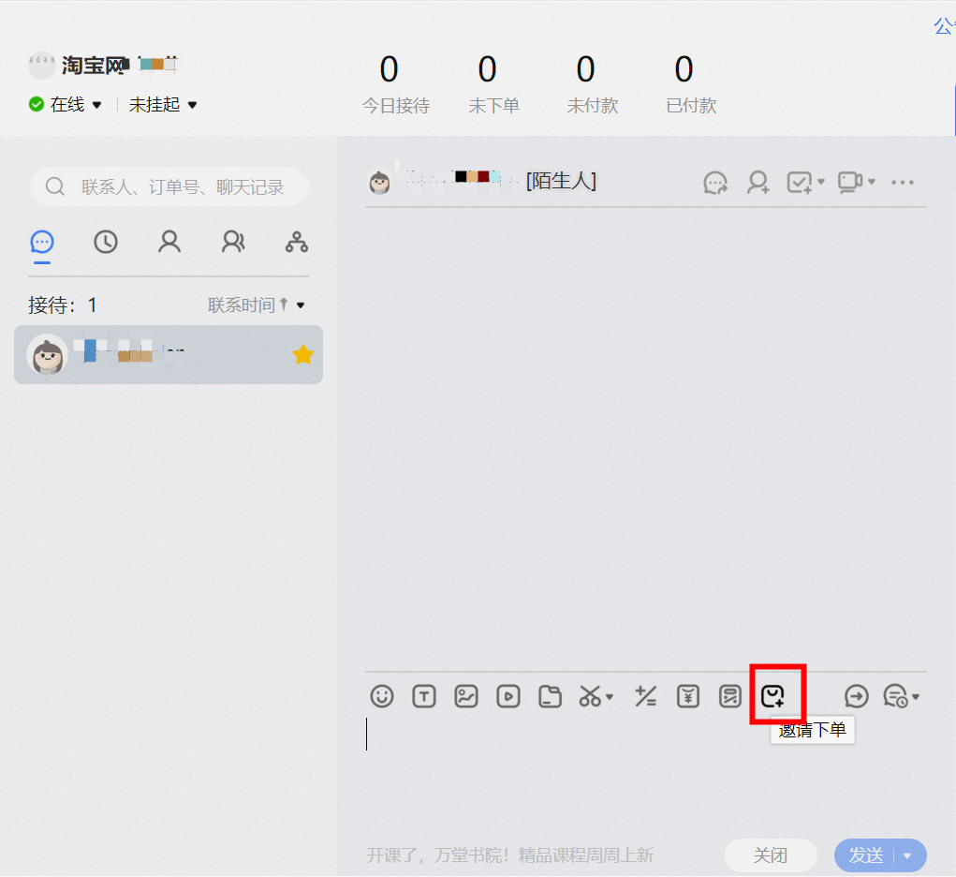This screenshot has width=956, height=877.
Task: Send a video via play icon
Action: click(x=507, y=696)
